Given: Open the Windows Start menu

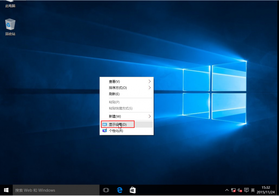Looking at the screenshot, I should 6,190.
